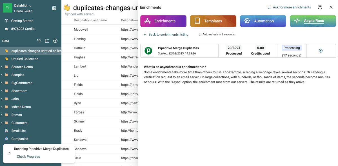Add new collection with plus icon
The width and height of the screenshot is (338, 166).
tap(55, 41)
